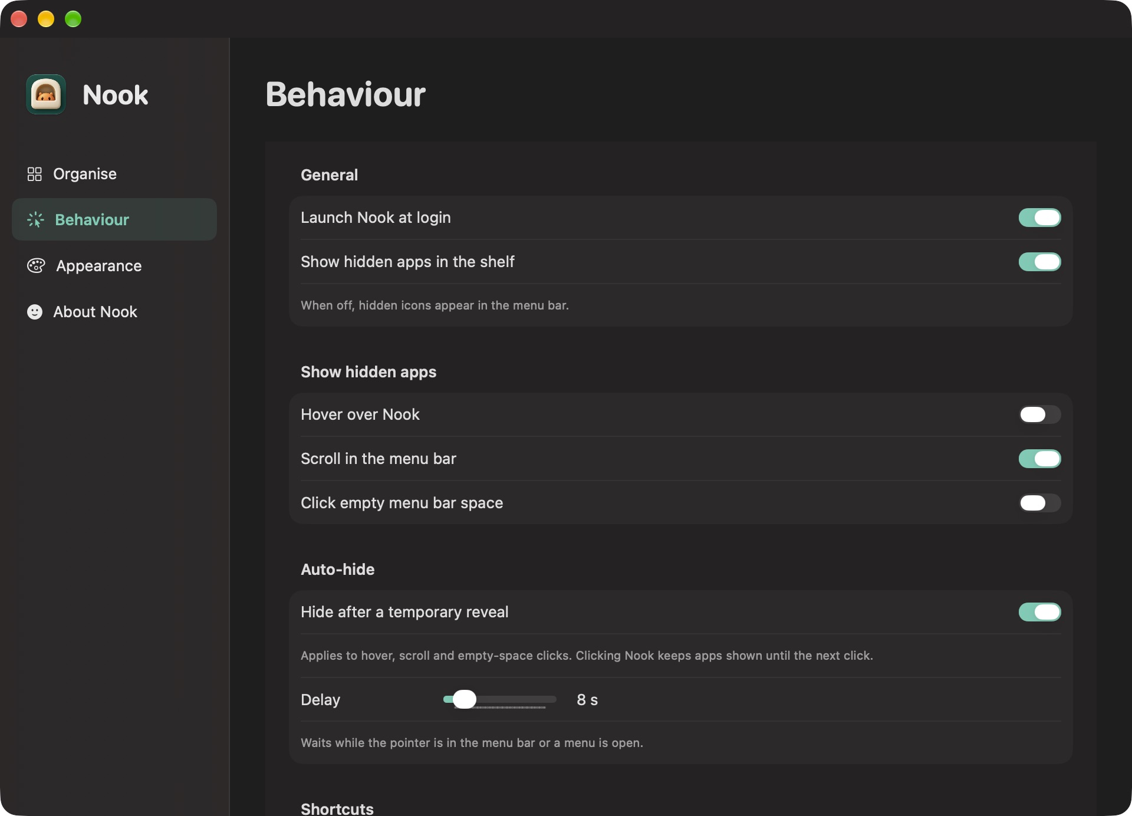1132x816 pixels.
Task: Click the Delay slider thumb
Action: 465,699
